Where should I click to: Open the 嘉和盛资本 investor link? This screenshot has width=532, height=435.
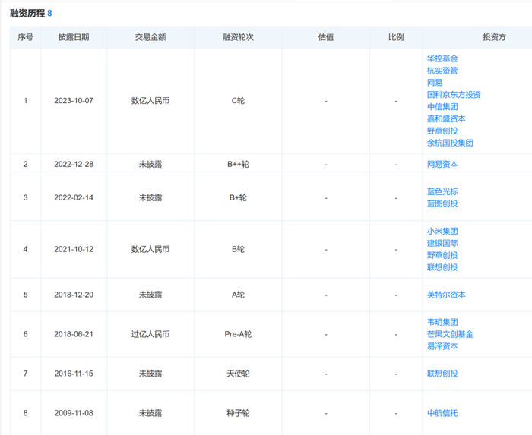point(446,118)
